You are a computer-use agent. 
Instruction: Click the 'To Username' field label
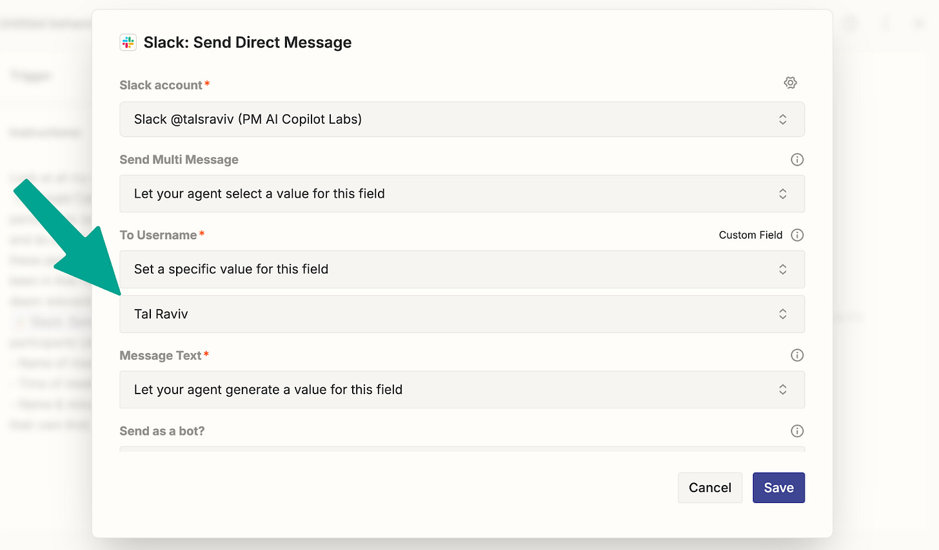tap(158, 235)
